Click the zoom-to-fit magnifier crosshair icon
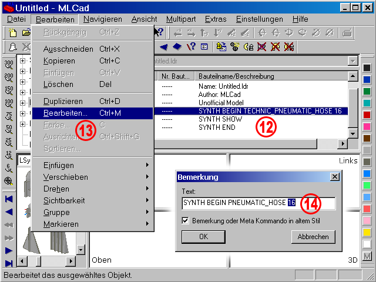The width and height of the screenshot is (376, 282). coord(9,181)
